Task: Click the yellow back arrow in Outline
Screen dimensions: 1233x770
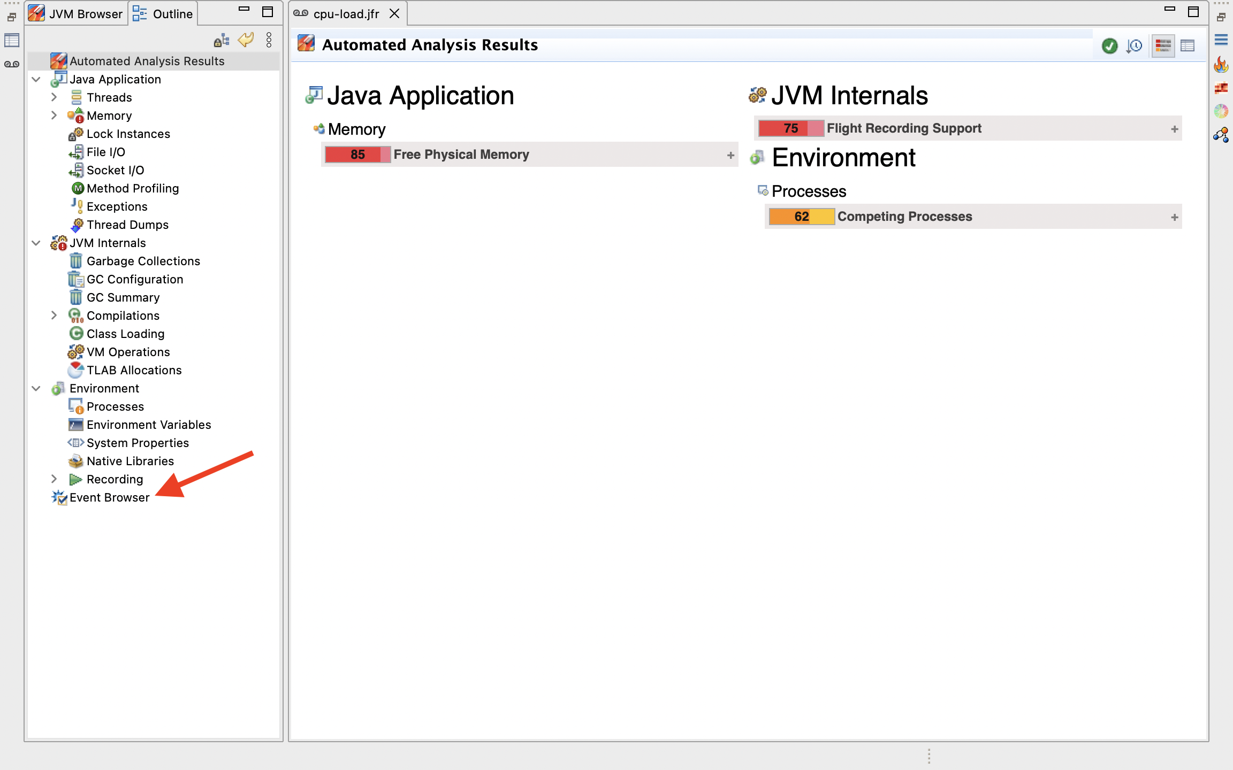Action: coord(246,40)
